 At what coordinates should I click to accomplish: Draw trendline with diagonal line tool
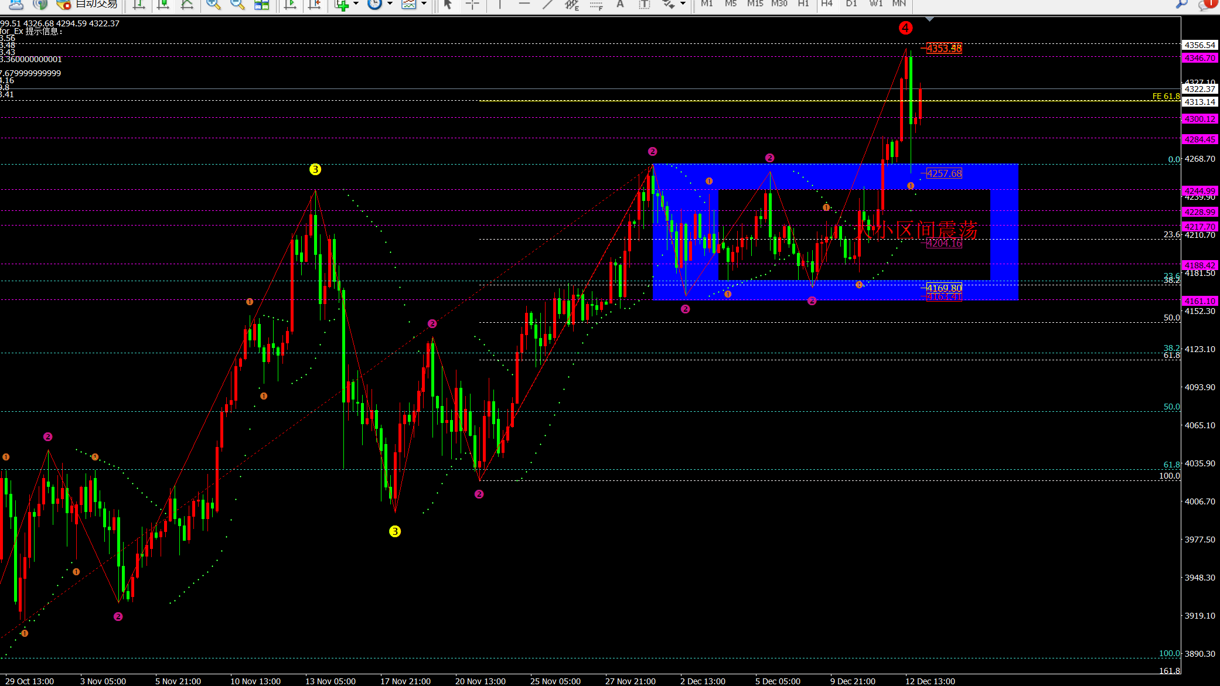coord(547,4)
